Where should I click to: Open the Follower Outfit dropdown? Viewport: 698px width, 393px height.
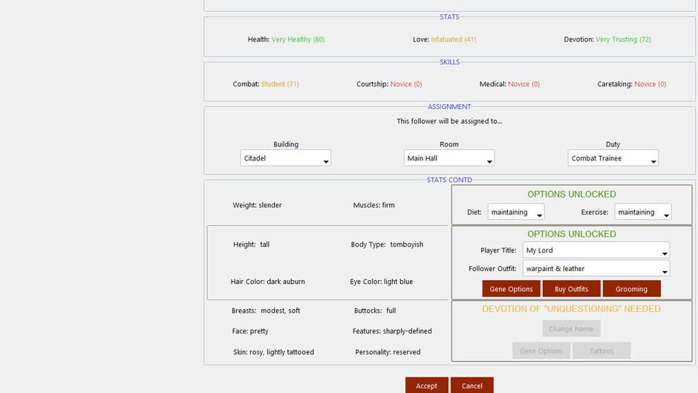click(596, 269)
